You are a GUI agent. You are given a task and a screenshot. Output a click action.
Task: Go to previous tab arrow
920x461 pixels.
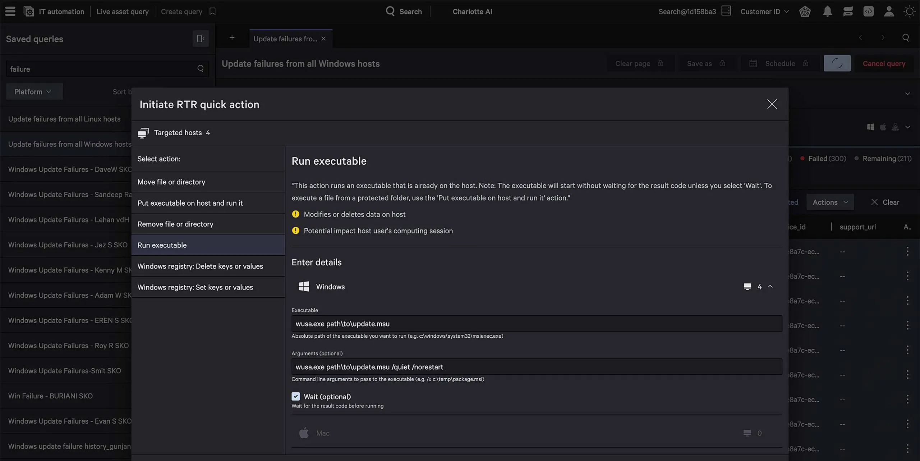(x=860, y=38)
